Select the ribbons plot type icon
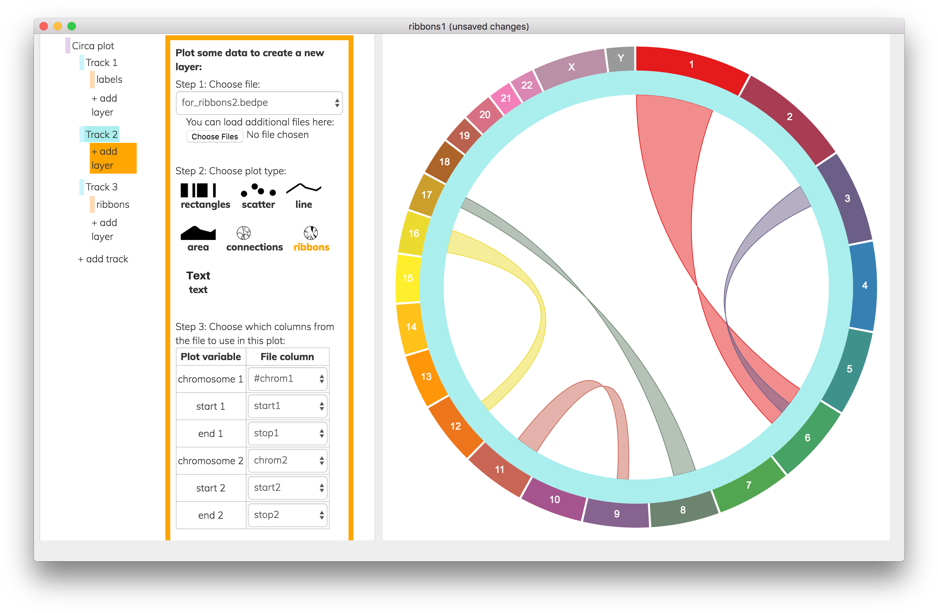The height and width of the screenshot is (613, 938). coord(310,233)
